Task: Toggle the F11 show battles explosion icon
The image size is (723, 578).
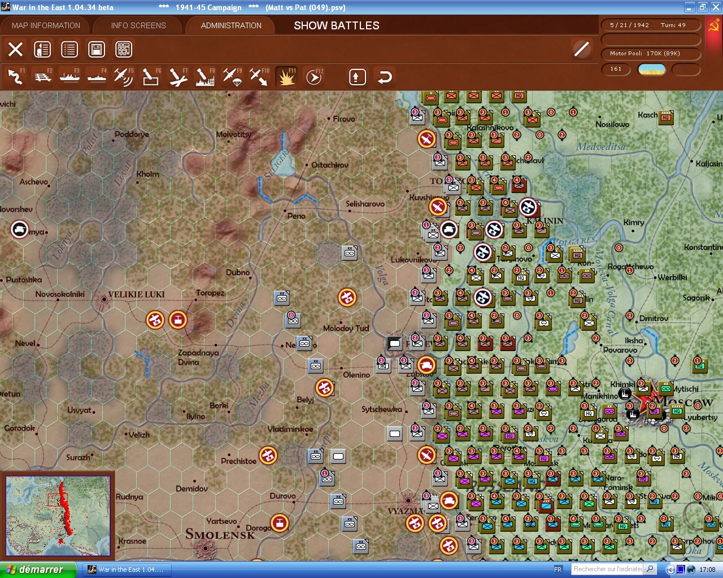Action: pos(286,77)
